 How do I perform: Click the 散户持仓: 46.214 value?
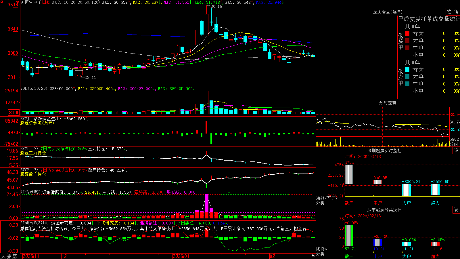[106, 170]
